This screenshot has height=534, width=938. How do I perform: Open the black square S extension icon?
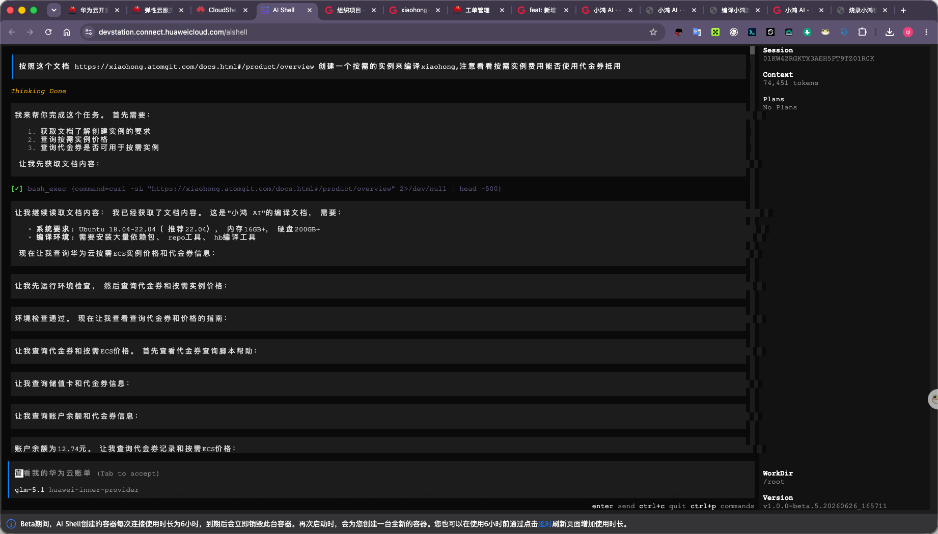(770, 32)
